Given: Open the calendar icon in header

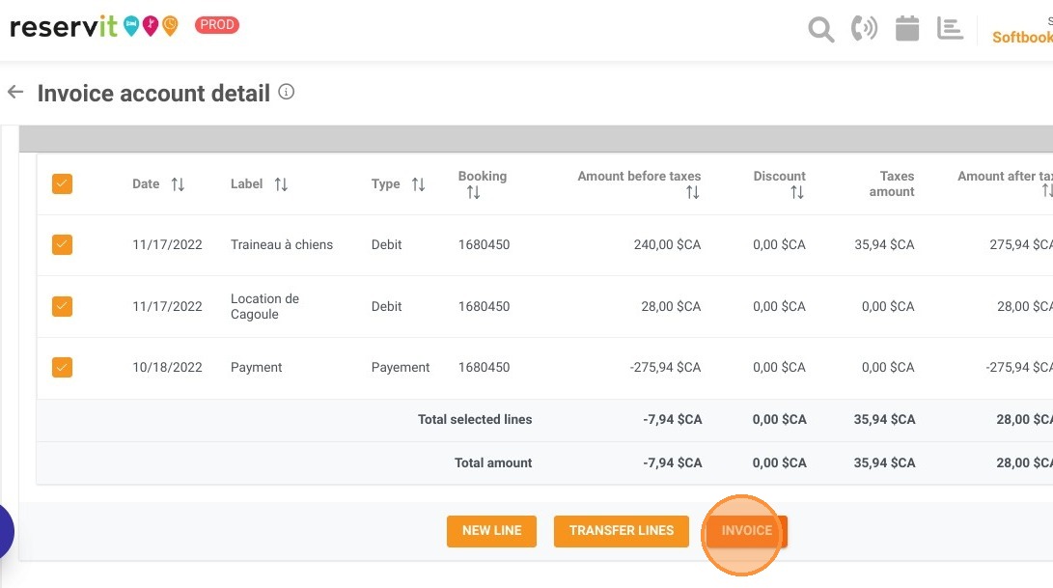Looking at the screenshot, I should point(906,28).
